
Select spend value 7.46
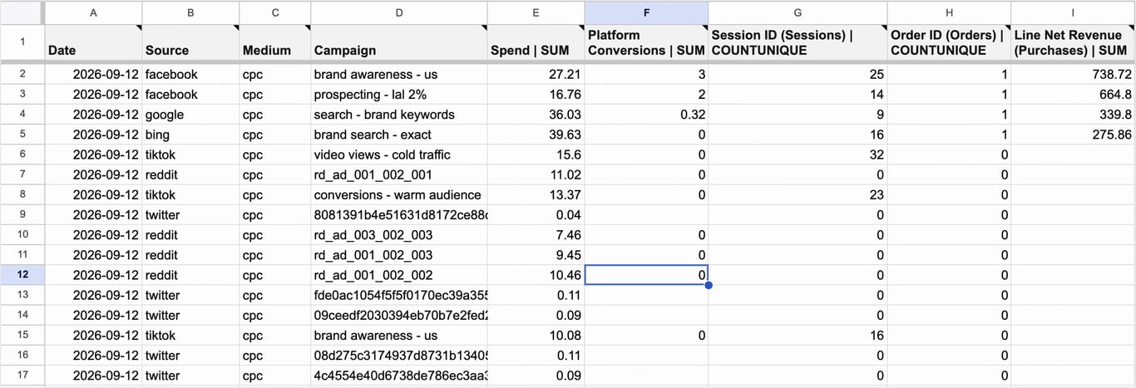pyautogui.click(x=536, y=235)
